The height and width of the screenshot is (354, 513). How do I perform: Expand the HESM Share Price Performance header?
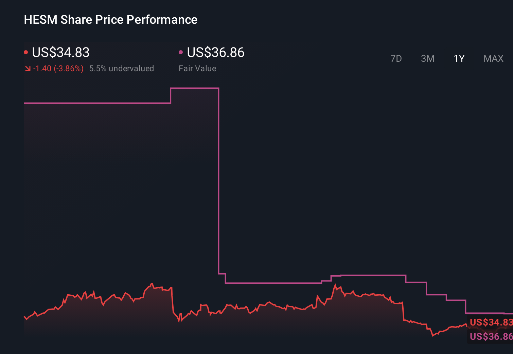point(110,19)
